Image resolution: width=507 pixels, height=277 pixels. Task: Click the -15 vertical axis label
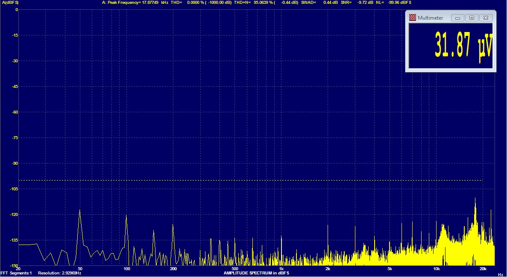(x=15, y=35)
